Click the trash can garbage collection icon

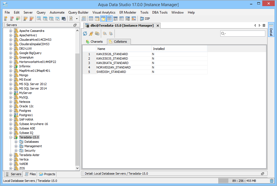(272, 181)
